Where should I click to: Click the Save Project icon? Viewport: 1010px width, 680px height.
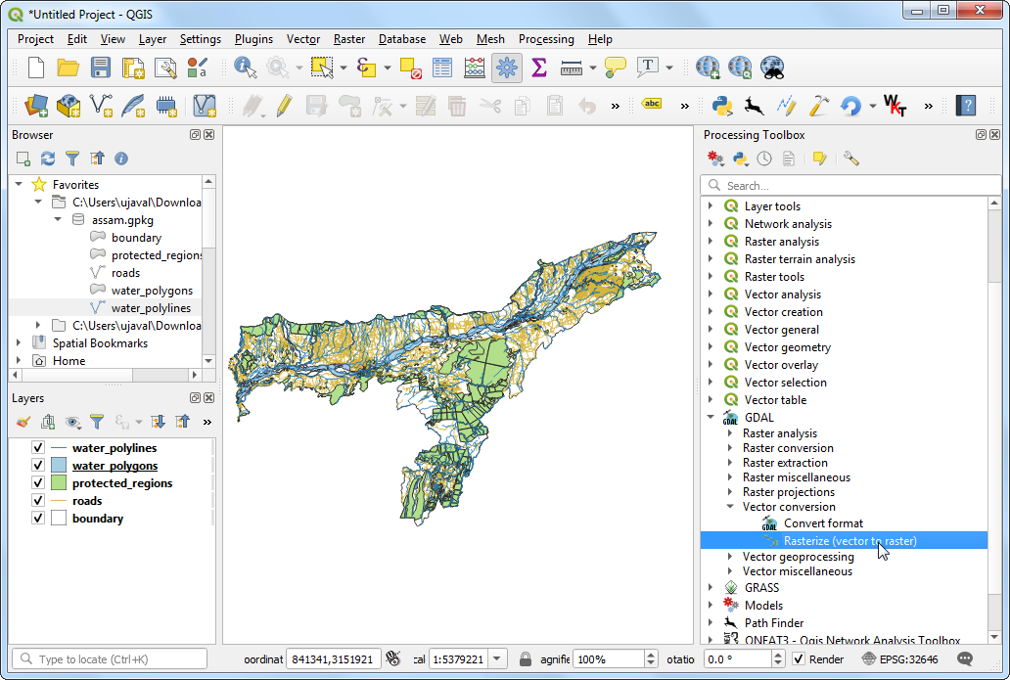point(101,68)
